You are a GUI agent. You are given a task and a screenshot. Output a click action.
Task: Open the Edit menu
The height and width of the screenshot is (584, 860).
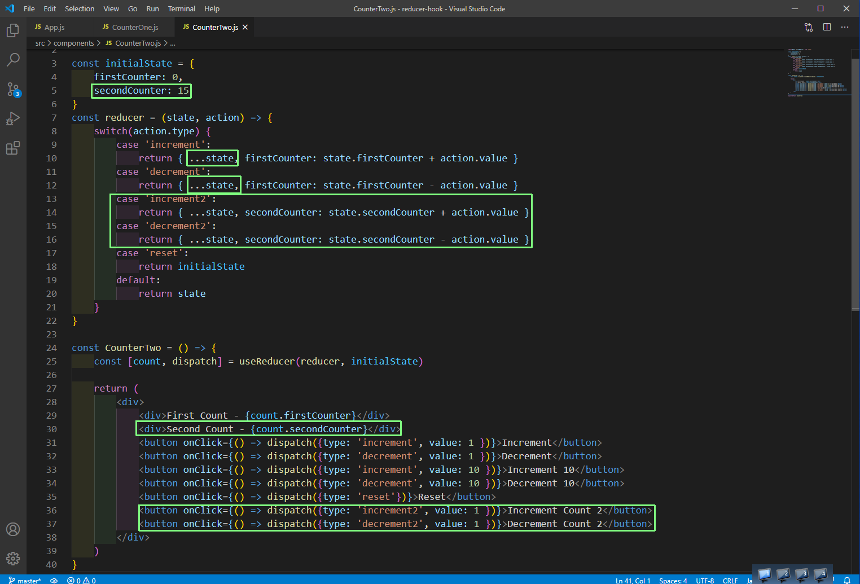tap(50, 8)
